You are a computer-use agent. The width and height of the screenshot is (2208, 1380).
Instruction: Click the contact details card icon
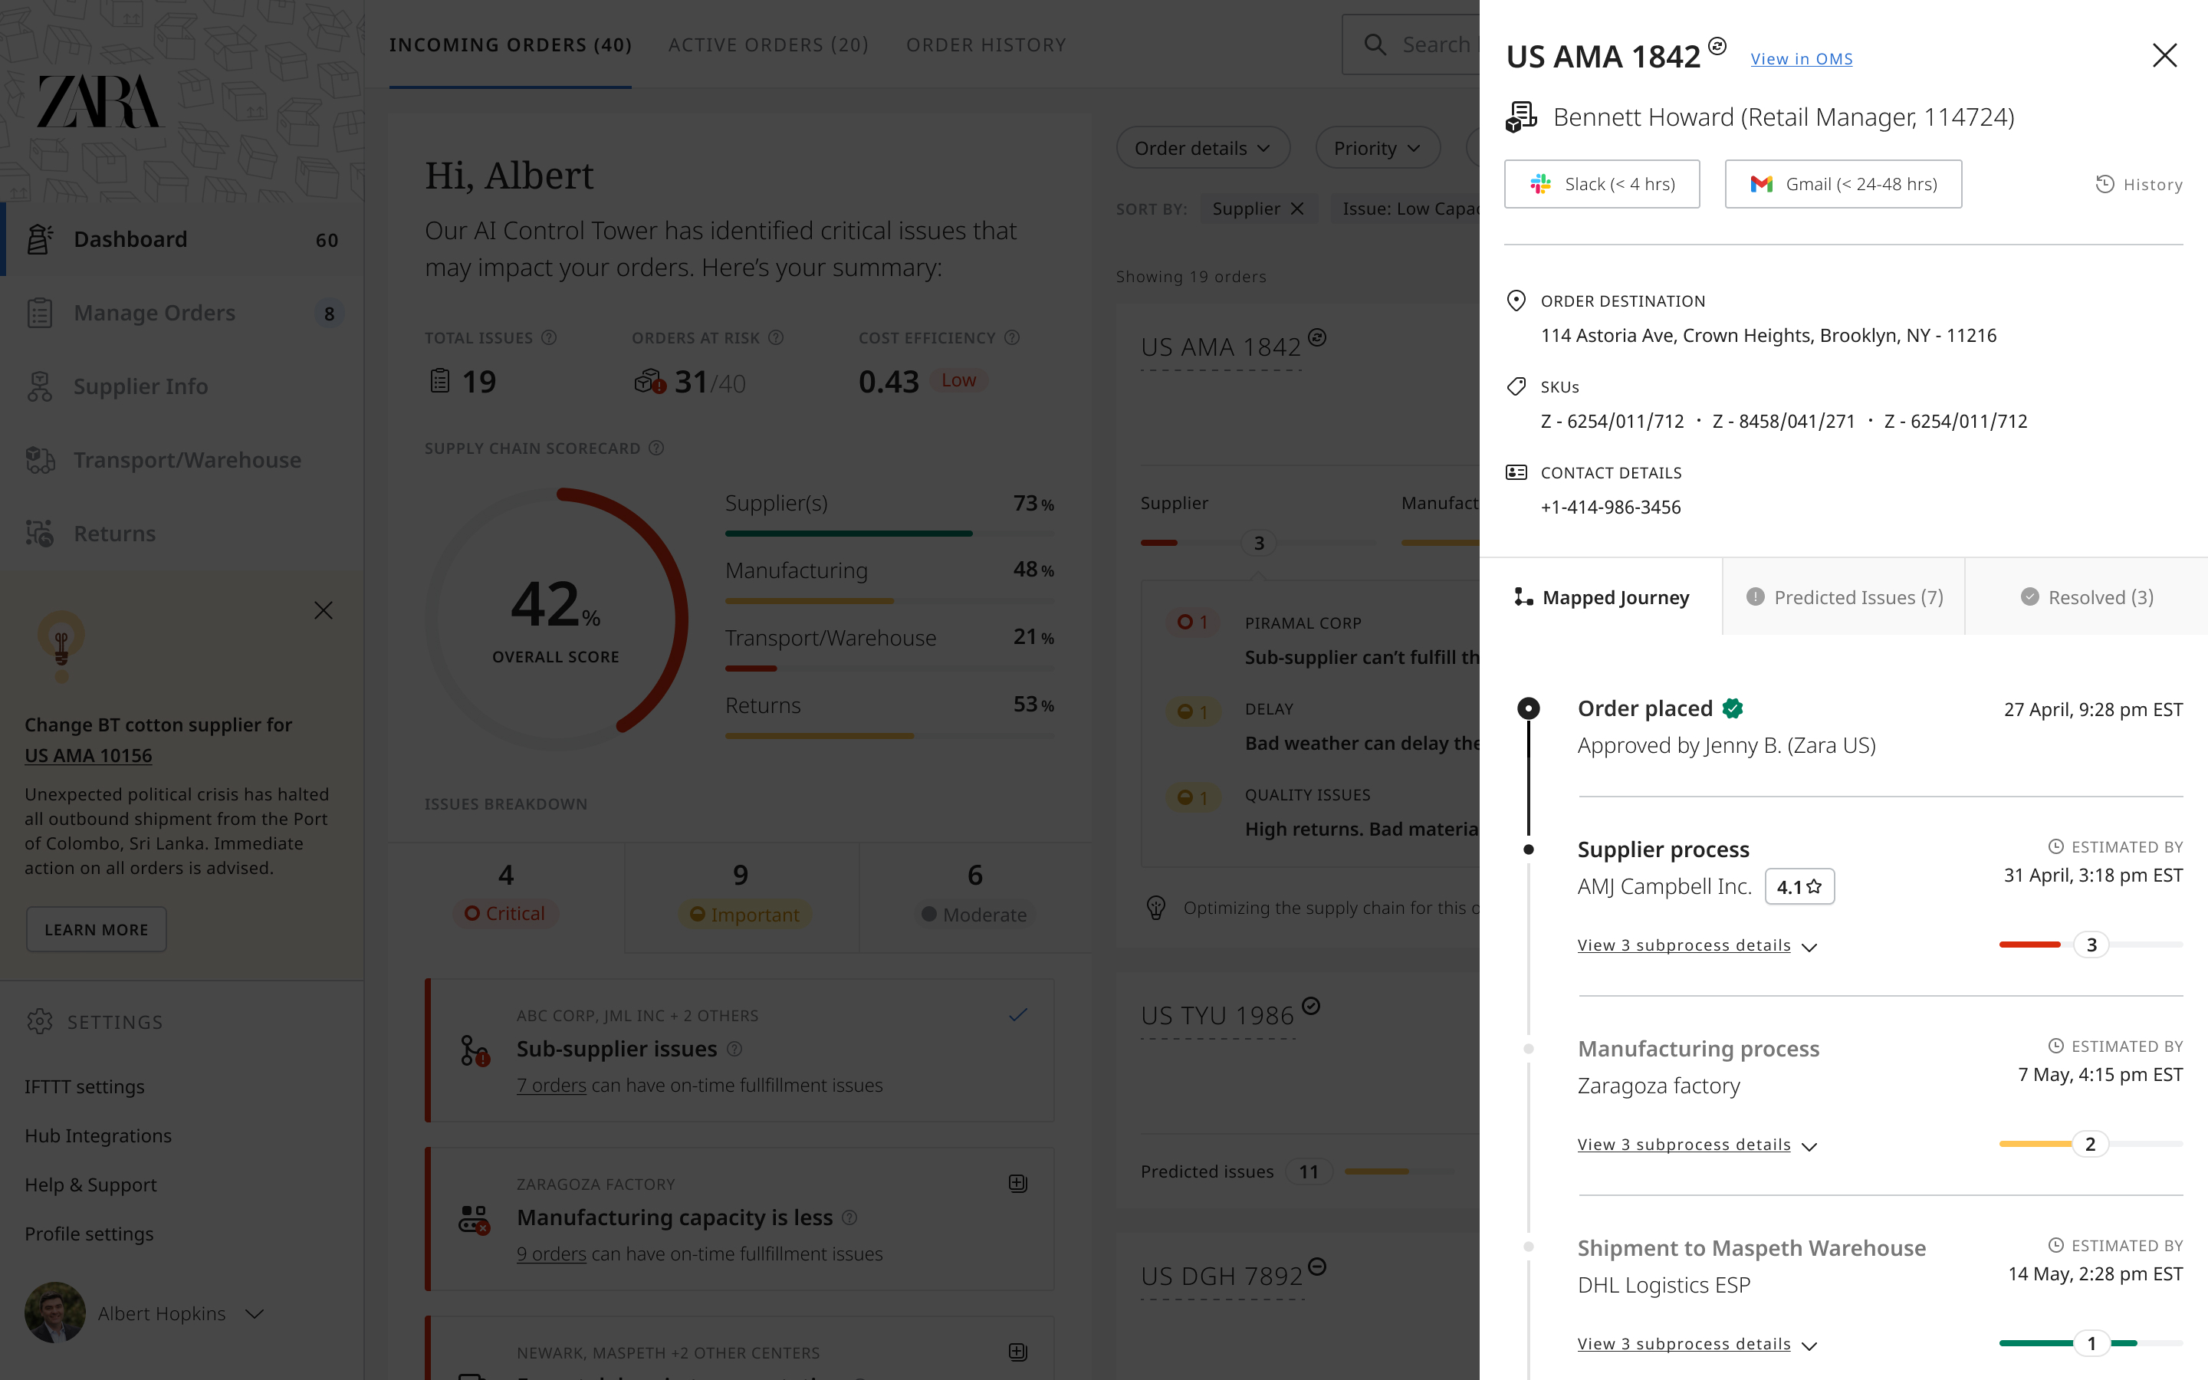coord(1516,472)
